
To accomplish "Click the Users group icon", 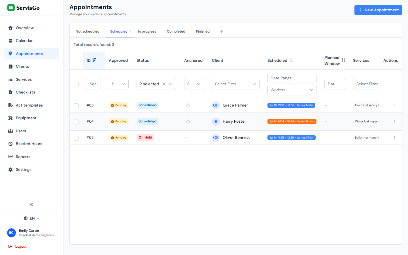I will [x=10, y=131].
